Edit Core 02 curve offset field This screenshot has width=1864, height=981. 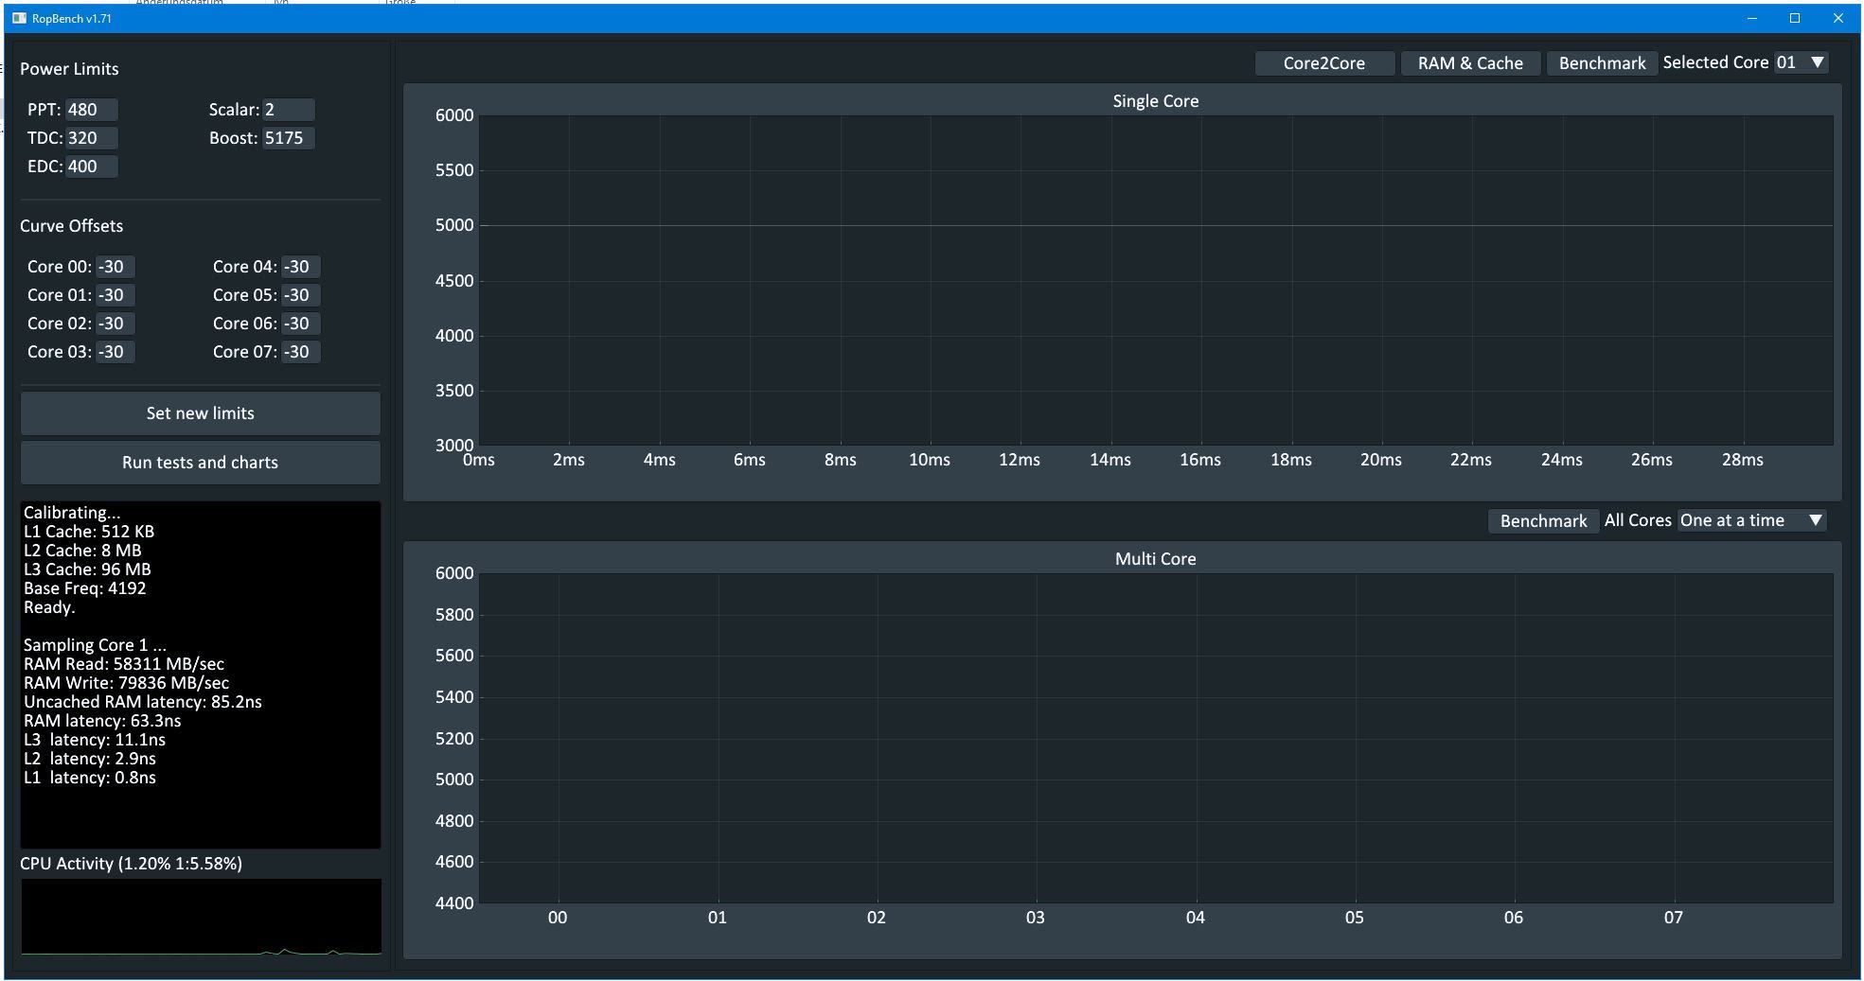pos(115,324)
